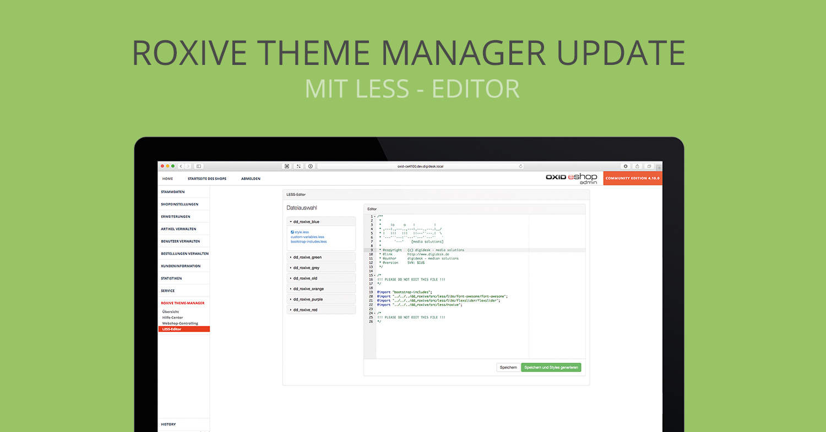Open BENUTZER VERWALTEN menu
The height and width of the screenshot is (432, 826).
183,241
